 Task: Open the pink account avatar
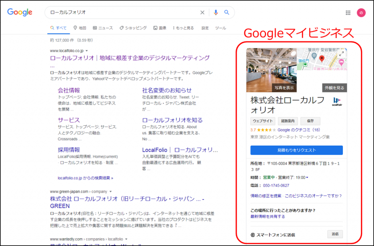[x=361, y=13]
